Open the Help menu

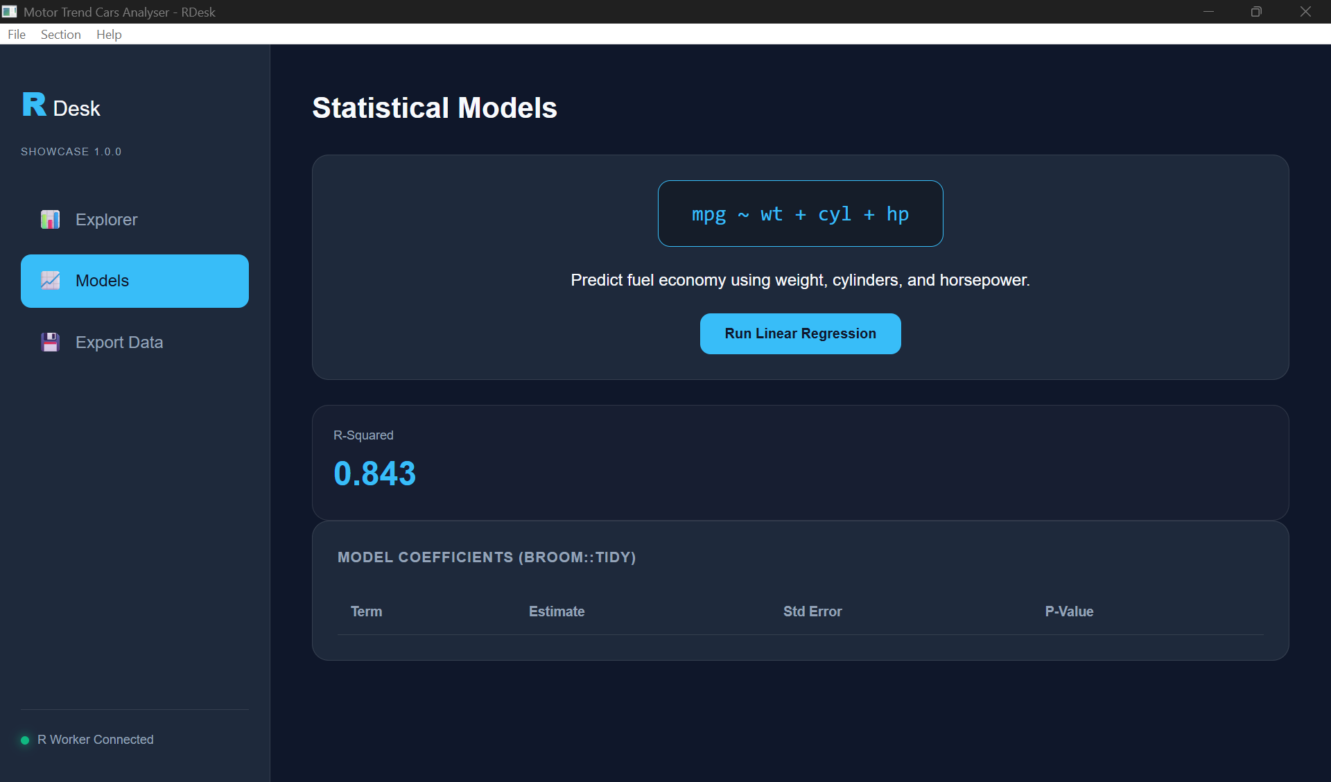pos(108,34)
